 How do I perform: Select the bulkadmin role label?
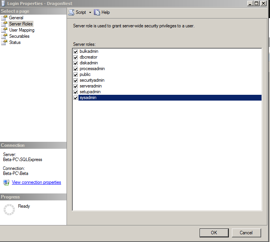point(89,51)
